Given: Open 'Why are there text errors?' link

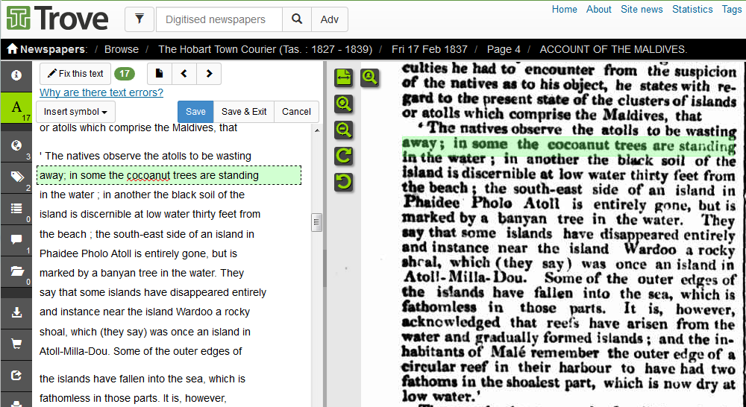Looking at the screenshot, I should pos(101,92).
